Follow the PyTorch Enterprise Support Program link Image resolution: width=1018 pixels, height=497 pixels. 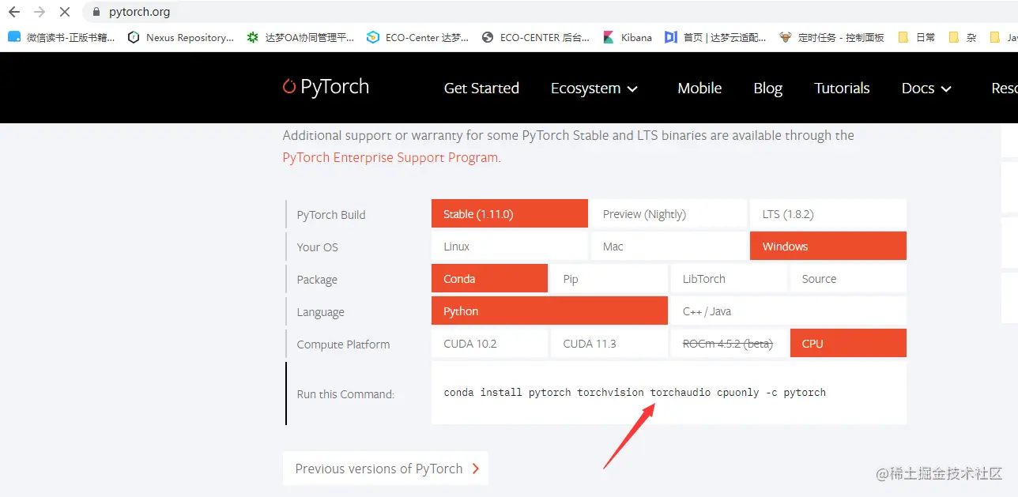pyautogui.click(x=390, y=157)
